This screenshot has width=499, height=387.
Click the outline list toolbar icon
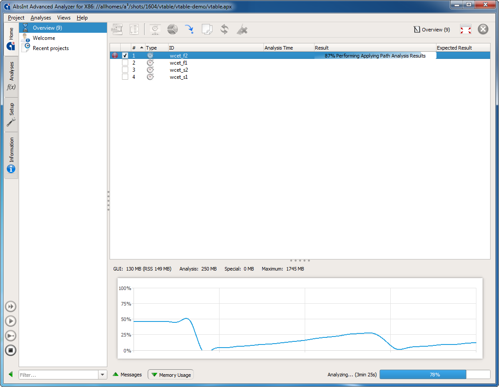[x=134, y=30]
